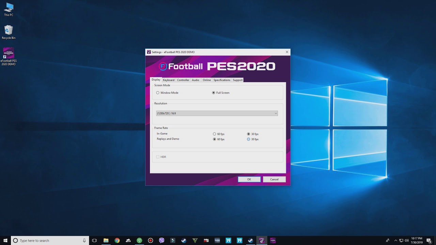Open the Action Center notifications
Image resolution: width=436 pixels, height=245 pixels.
(429, 241)
